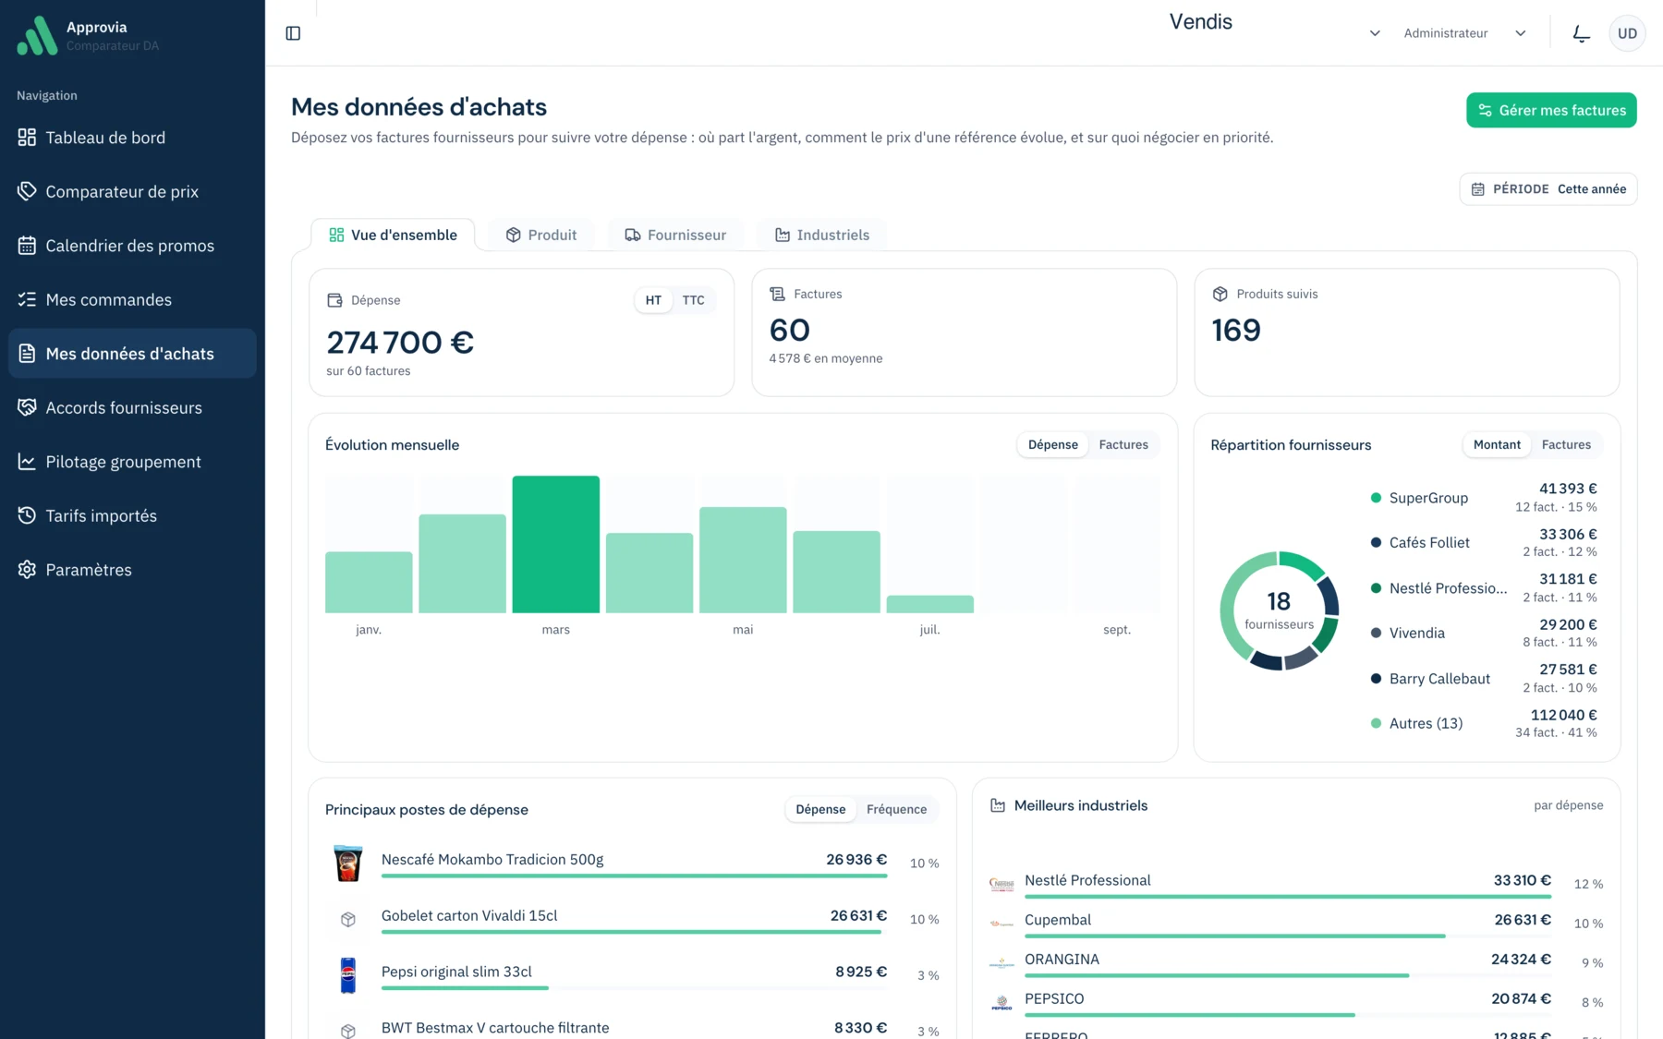The height and width of the screenshot is (1039, 1663).
Task: Click the factory icon beside Meilleurs industriels
Action: [x=998, y=805]
